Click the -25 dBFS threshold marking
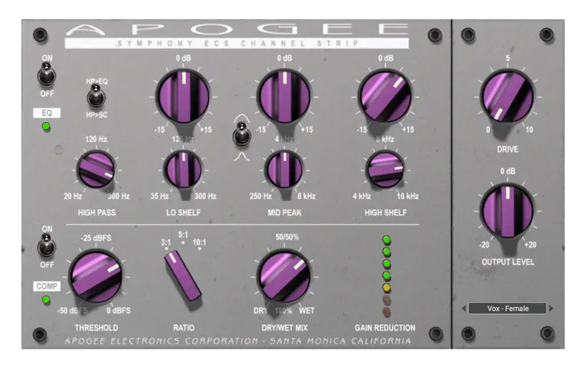Image resolution: width=584 pixels, height=369 pixels. coord(96,238)
